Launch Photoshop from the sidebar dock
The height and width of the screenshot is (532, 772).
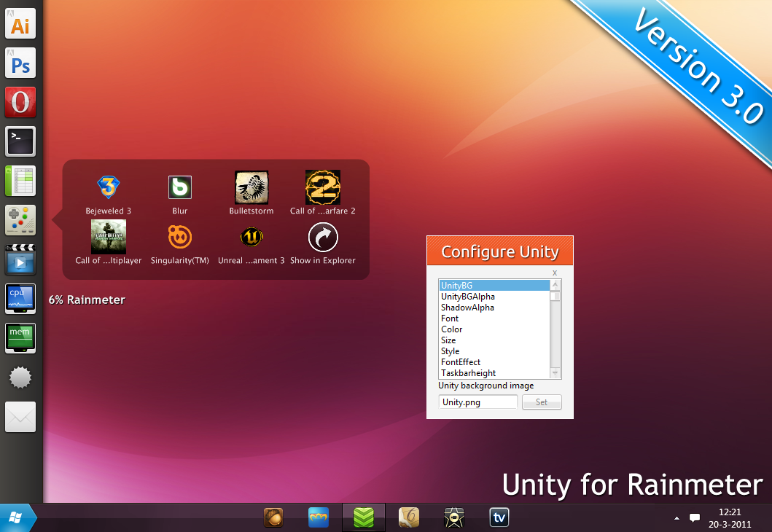pos(20,63)
